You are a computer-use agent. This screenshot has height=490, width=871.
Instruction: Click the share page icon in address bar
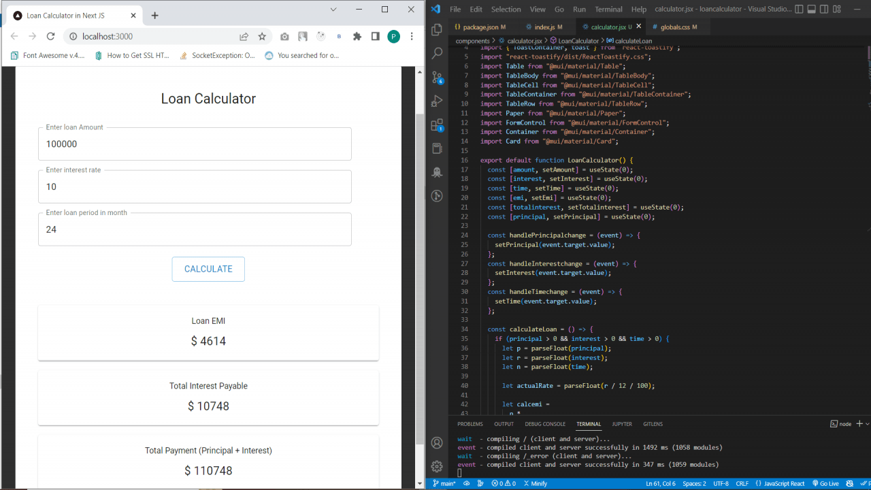[x=244, y=36]
